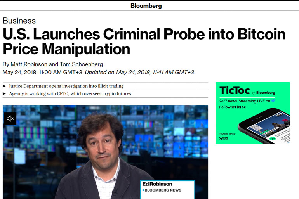Open author Matt Robinson's profile
Viewport: 299px width, 199px height.
pos(29,64)
